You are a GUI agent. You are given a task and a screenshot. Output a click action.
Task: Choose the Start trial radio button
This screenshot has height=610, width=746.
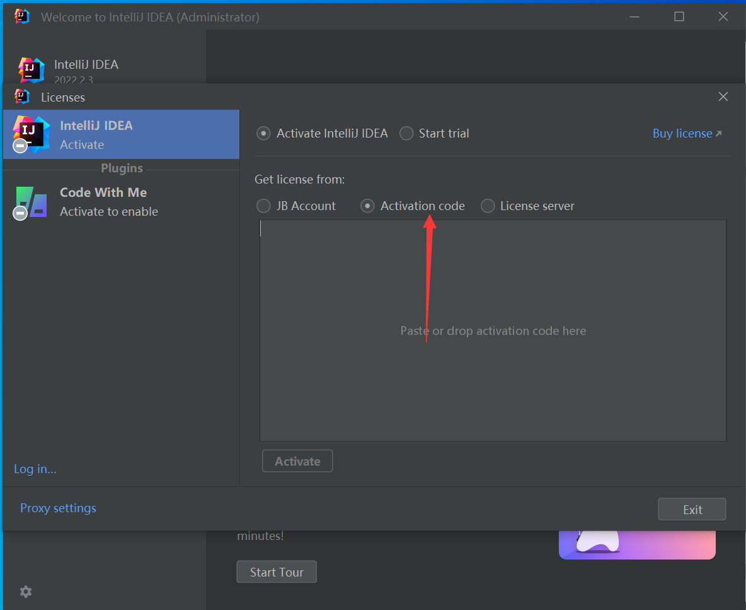tap(407, 134)
